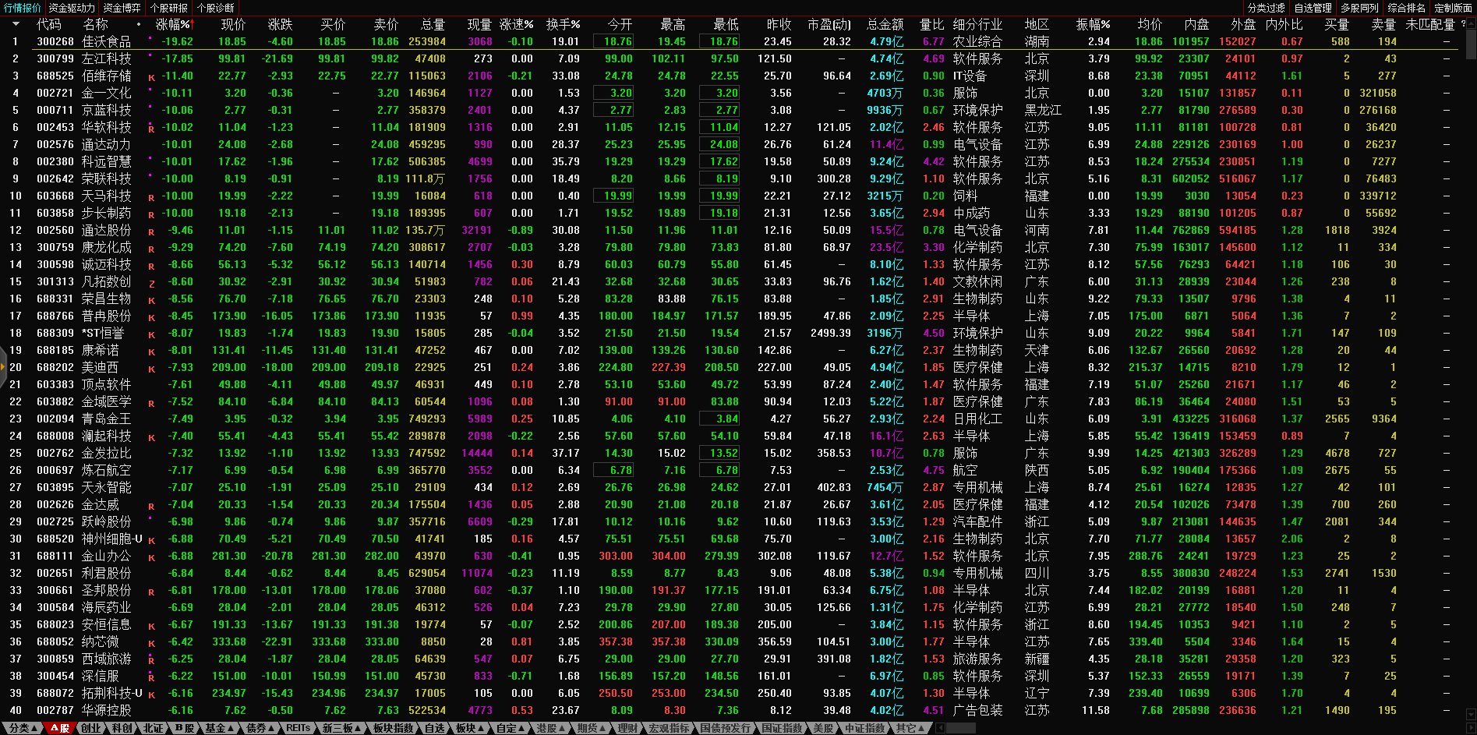Viewport: 1477px width, 735px height.
Task: Click the scroll-down arrow at bottom of the scrollbar
Action: (x=1470, y=714)
